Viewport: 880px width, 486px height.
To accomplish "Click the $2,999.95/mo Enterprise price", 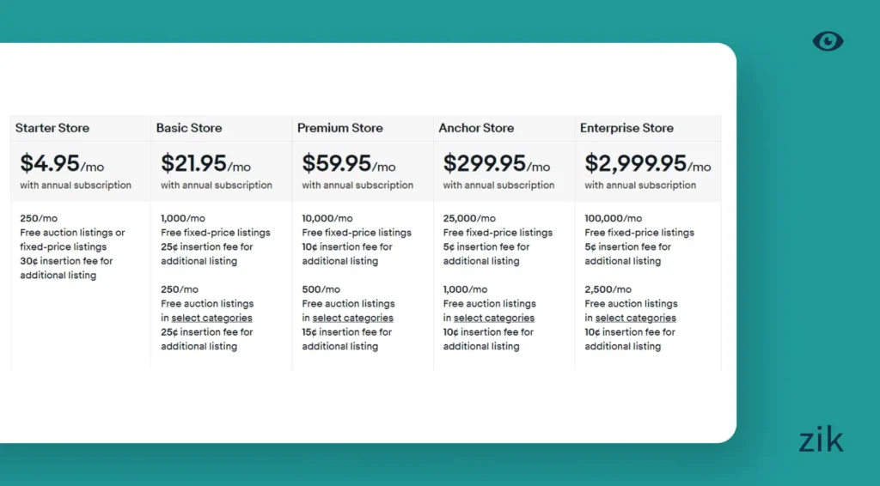I will tap(648, 164).
